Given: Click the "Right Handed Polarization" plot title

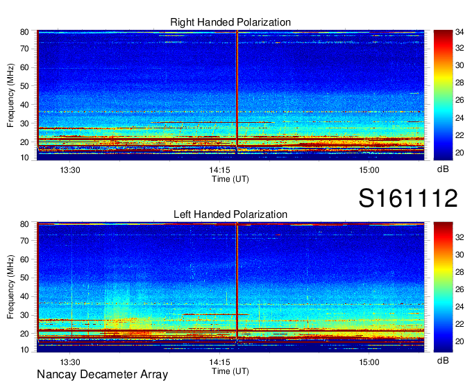Looking at the screenshot, I should [x=230, y=22].
